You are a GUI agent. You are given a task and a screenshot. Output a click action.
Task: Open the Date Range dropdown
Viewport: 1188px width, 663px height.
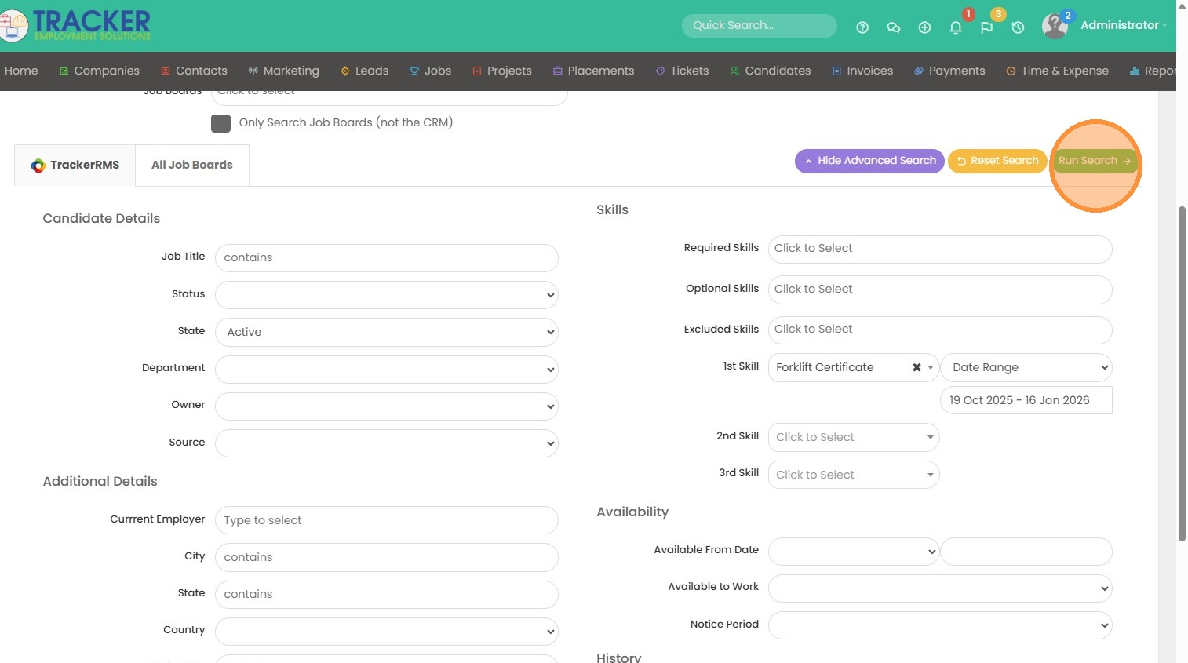pos(1026,367)
